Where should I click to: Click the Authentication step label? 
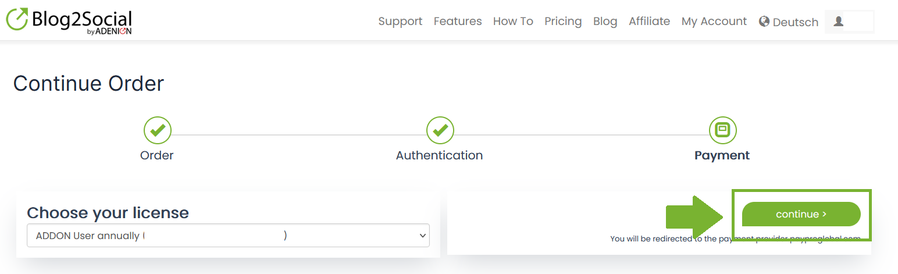[x=439, y=155]
